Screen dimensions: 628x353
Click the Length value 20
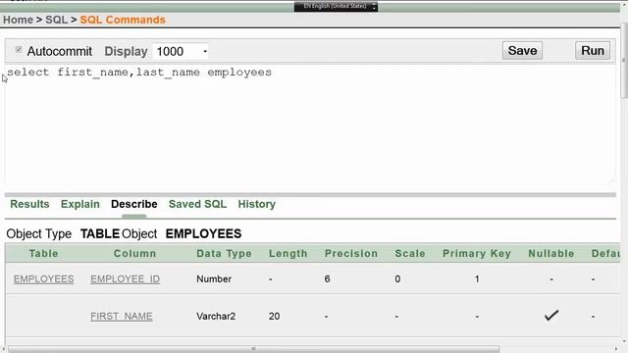tap(275, 316)
